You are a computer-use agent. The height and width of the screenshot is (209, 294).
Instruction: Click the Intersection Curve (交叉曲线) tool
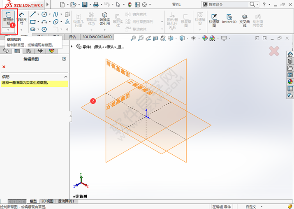coord(245,21)
